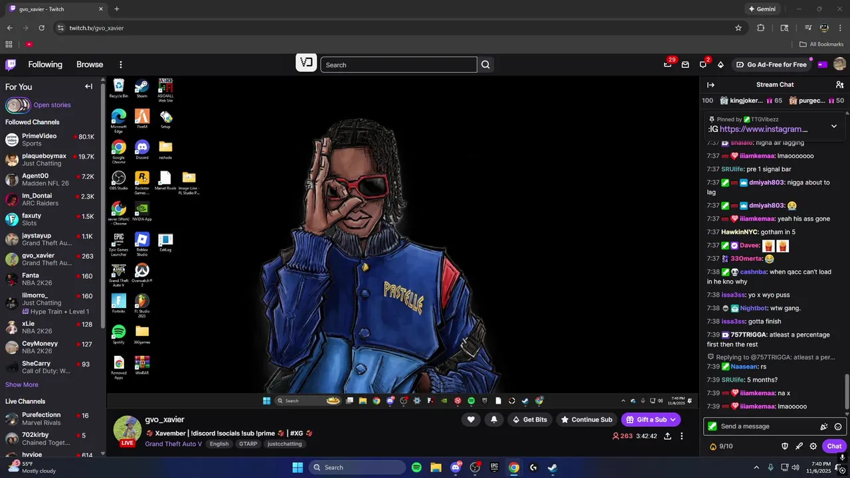Viewport: 850px width, 478px height.
Task: Click the justchatting tag
Action: click(285, 444)
